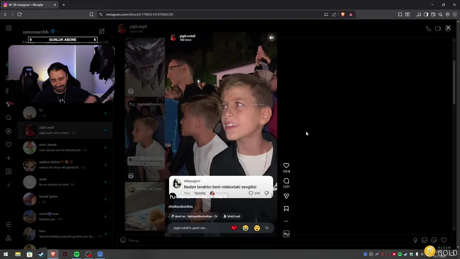Open Instagram home via logo icon
This screenshot has width=460, height=259.
(x=9, y=28)
